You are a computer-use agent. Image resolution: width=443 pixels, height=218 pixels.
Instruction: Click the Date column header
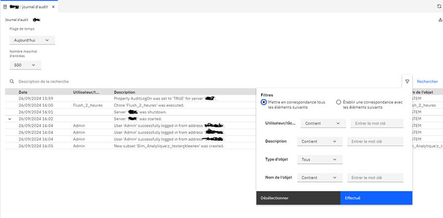click(23, 92)
